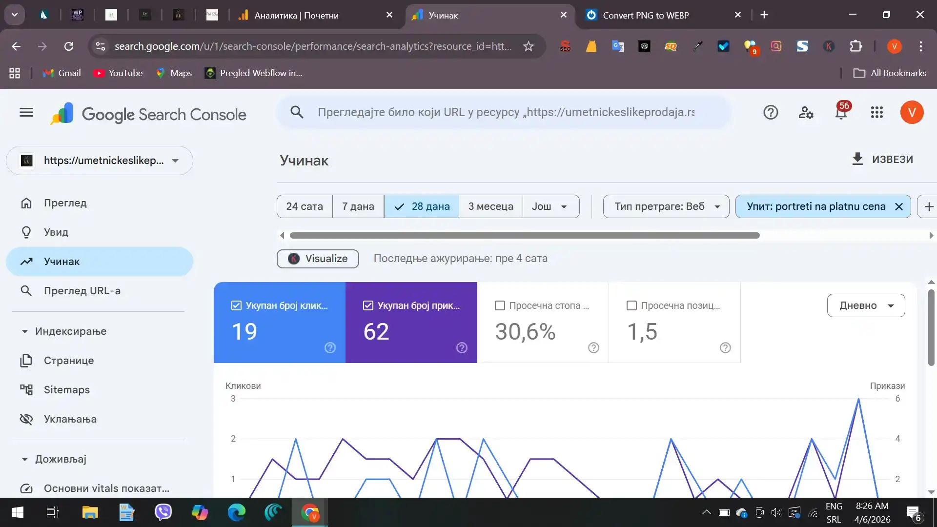Screen dimensions: 937x527
Task: Open users and permissions settings icon
Action: point(806,113)
